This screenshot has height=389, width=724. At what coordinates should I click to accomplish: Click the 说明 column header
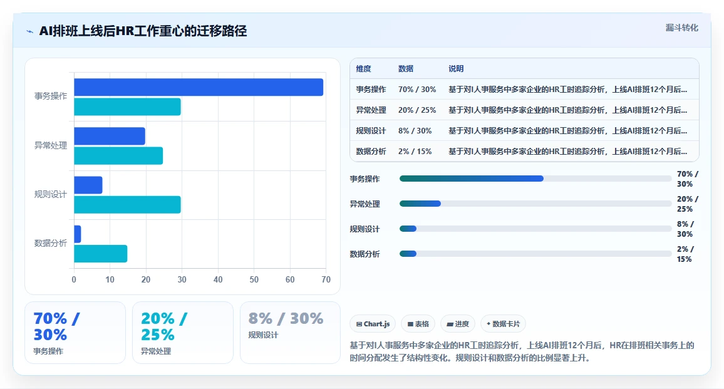point(456,69)
